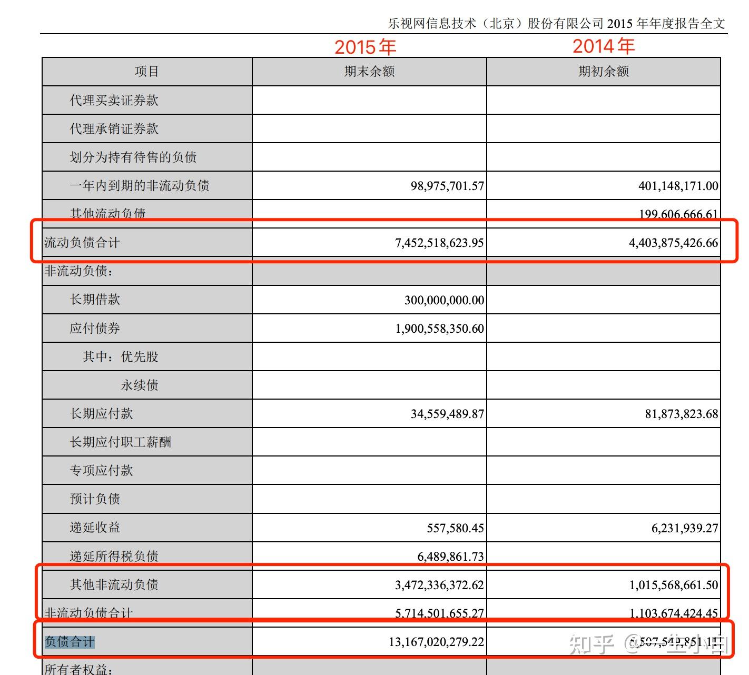Image resolution: width=749 pixels, height=675 pixels.
Task: Click the 期初余额 column header
Action: [x=604, y=72]
